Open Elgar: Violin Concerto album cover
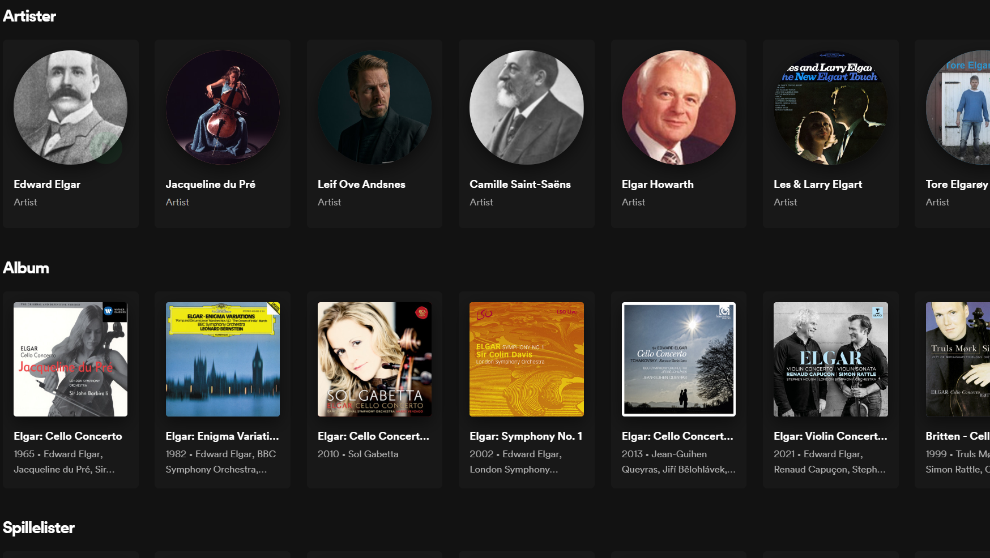 point(830,359)
